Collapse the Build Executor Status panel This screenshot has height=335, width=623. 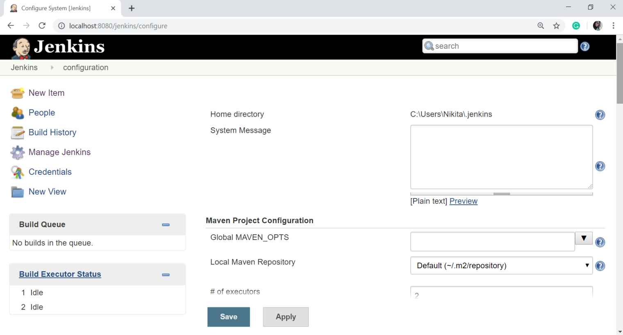click(166, 275)
